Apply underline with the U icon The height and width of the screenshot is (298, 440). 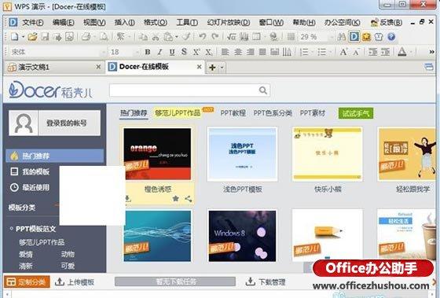click(x=172, y=52)
